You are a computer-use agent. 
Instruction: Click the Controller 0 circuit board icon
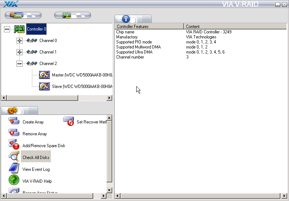(x=19, y=29)
